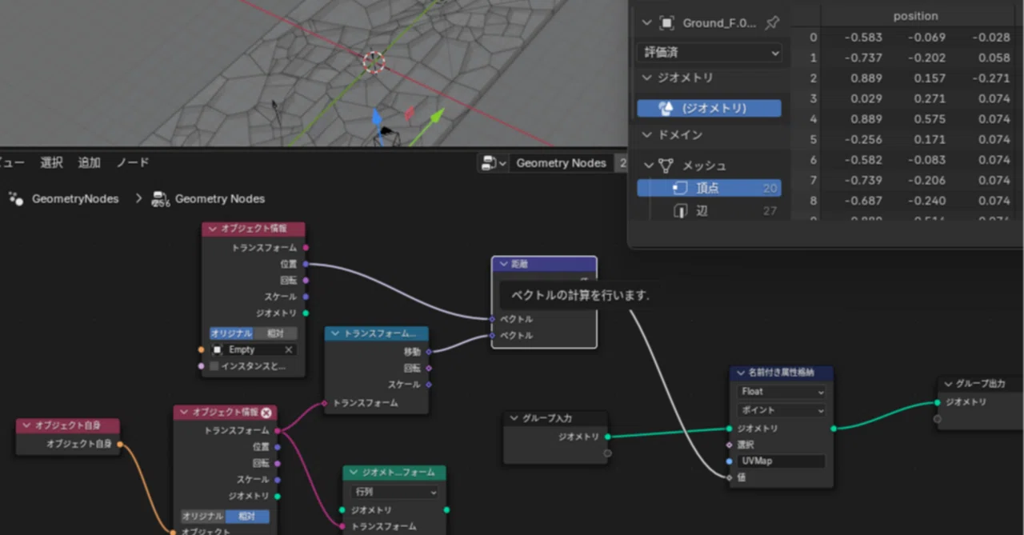Click the warning X icon on lower オブジェクト情報 node

click(x=266, y=412)
